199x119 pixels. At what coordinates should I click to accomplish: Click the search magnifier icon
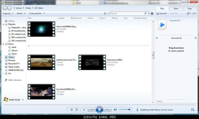pos(146,13)
